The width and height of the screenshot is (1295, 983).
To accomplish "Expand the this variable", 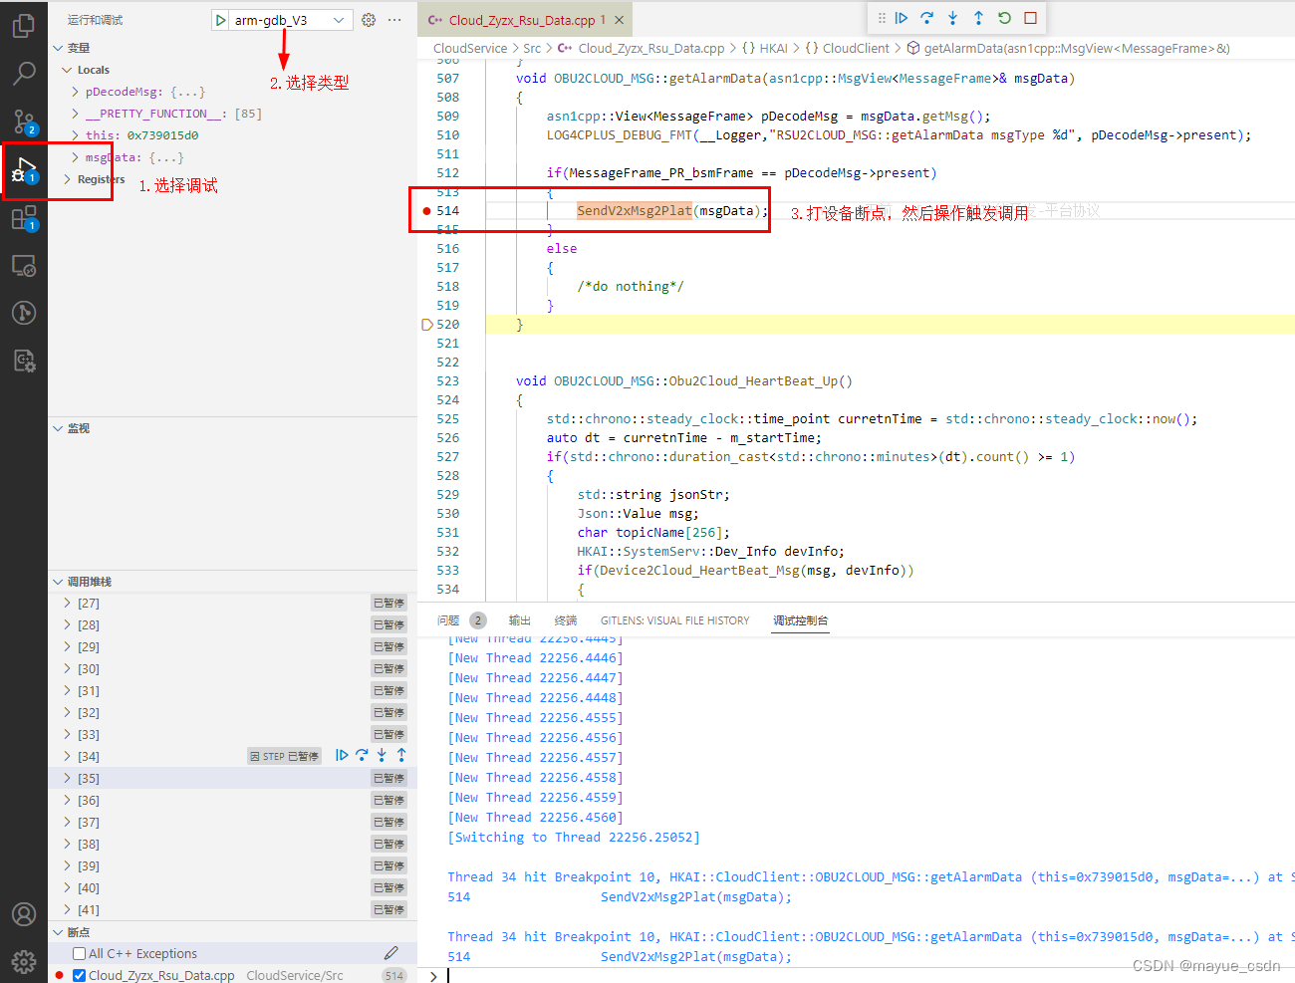I will pyautogui.click(x=75, y=135).
